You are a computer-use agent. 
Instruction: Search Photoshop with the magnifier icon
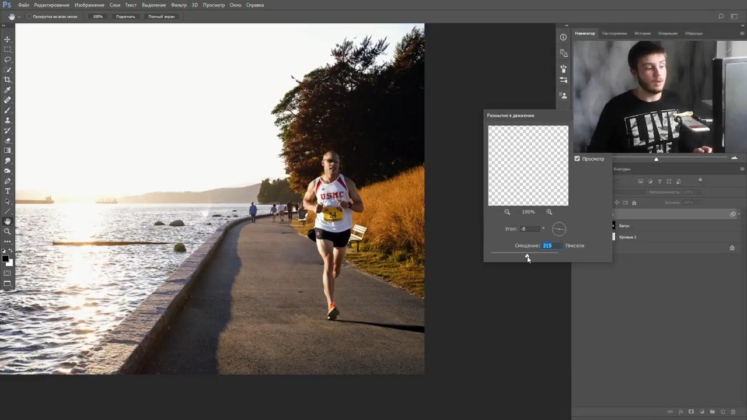[721, 16]
